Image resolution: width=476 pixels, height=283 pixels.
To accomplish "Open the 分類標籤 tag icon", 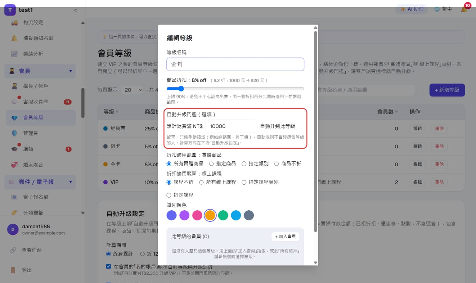I will coord(14,213).
